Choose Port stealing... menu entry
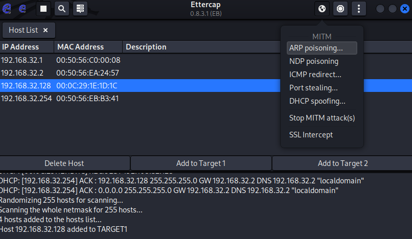The width and height of the screenshot is (412, 239). click(x=322, y=88)
